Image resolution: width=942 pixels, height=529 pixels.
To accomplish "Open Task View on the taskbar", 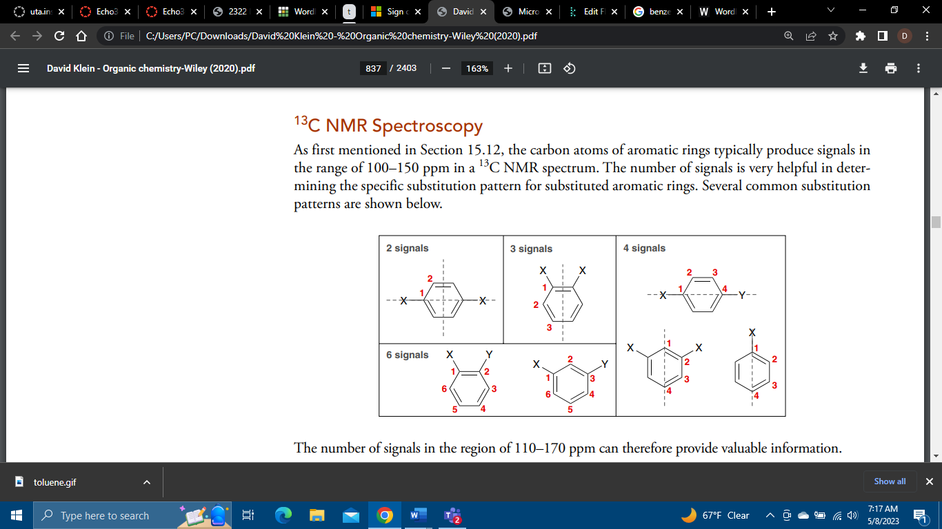I will click(x=248, y=515).
